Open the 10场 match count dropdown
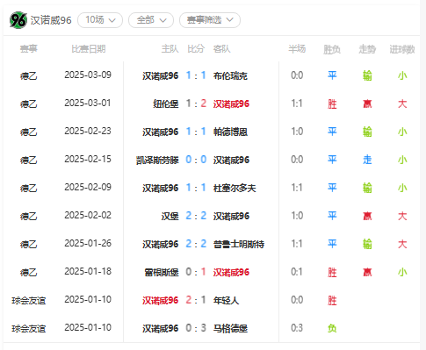This screenshot has width=426, height=350. (100, 20)
